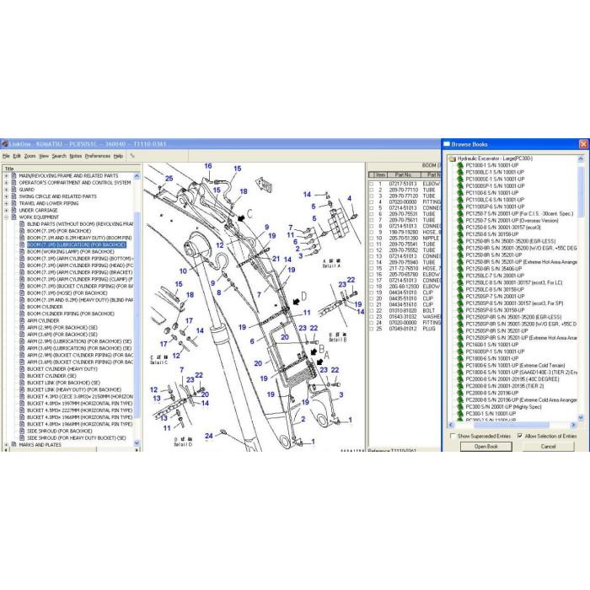Select PC1250-7 S/N 20001-UP (Overseas Version) book
The height and width of the screenshot is (590, 590).
coord(512,221)
